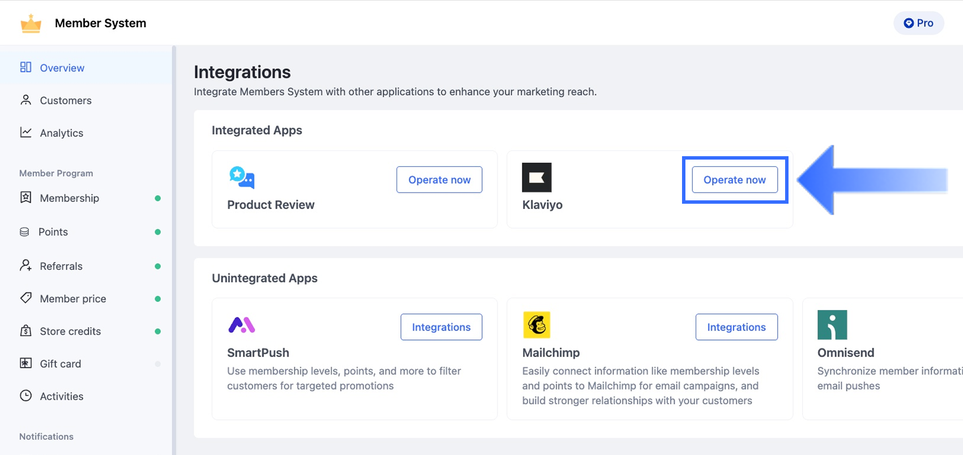Click the Product Review chat icon

click(242, 177)
